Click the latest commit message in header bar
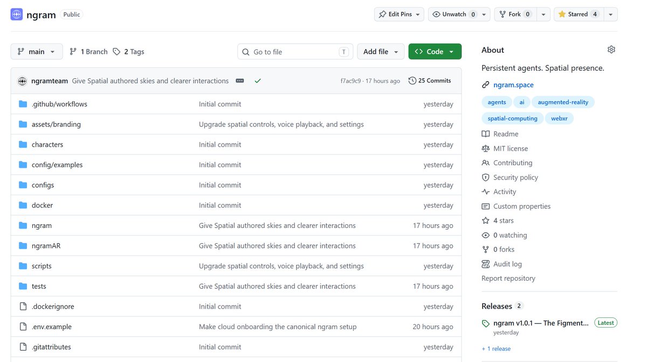The height and width of the screenshot is (362, 647). point(150,81)
